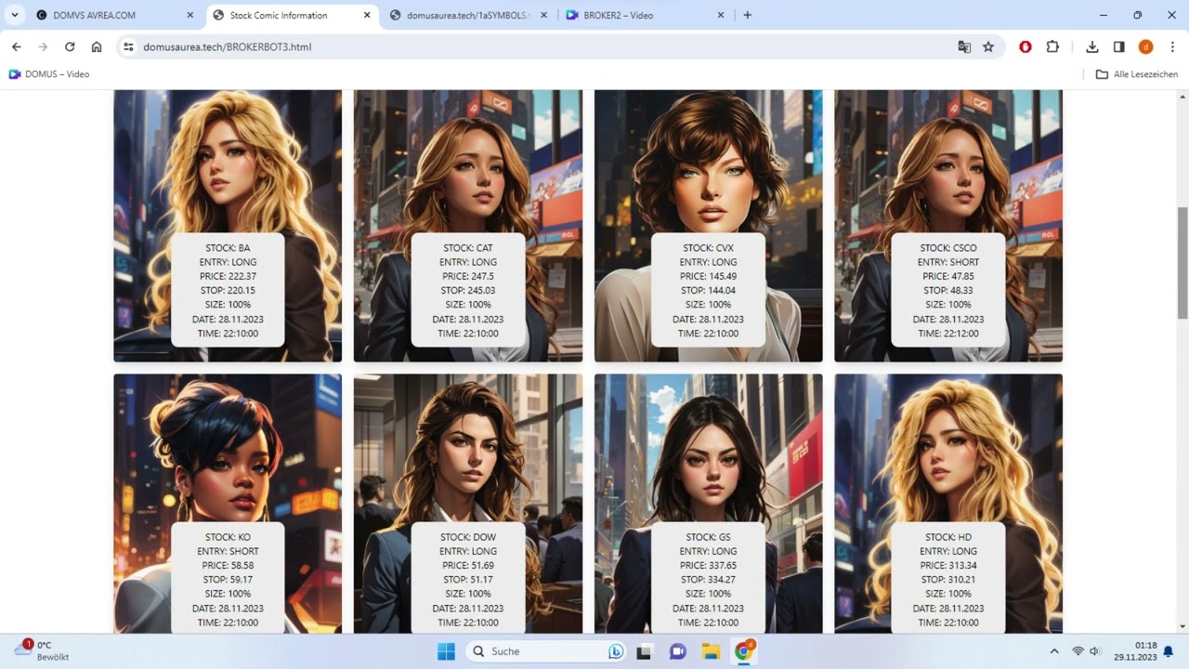This screenshot has height=669, width=1189.
Task: Translate this page icon
Action: click(964, 46)
